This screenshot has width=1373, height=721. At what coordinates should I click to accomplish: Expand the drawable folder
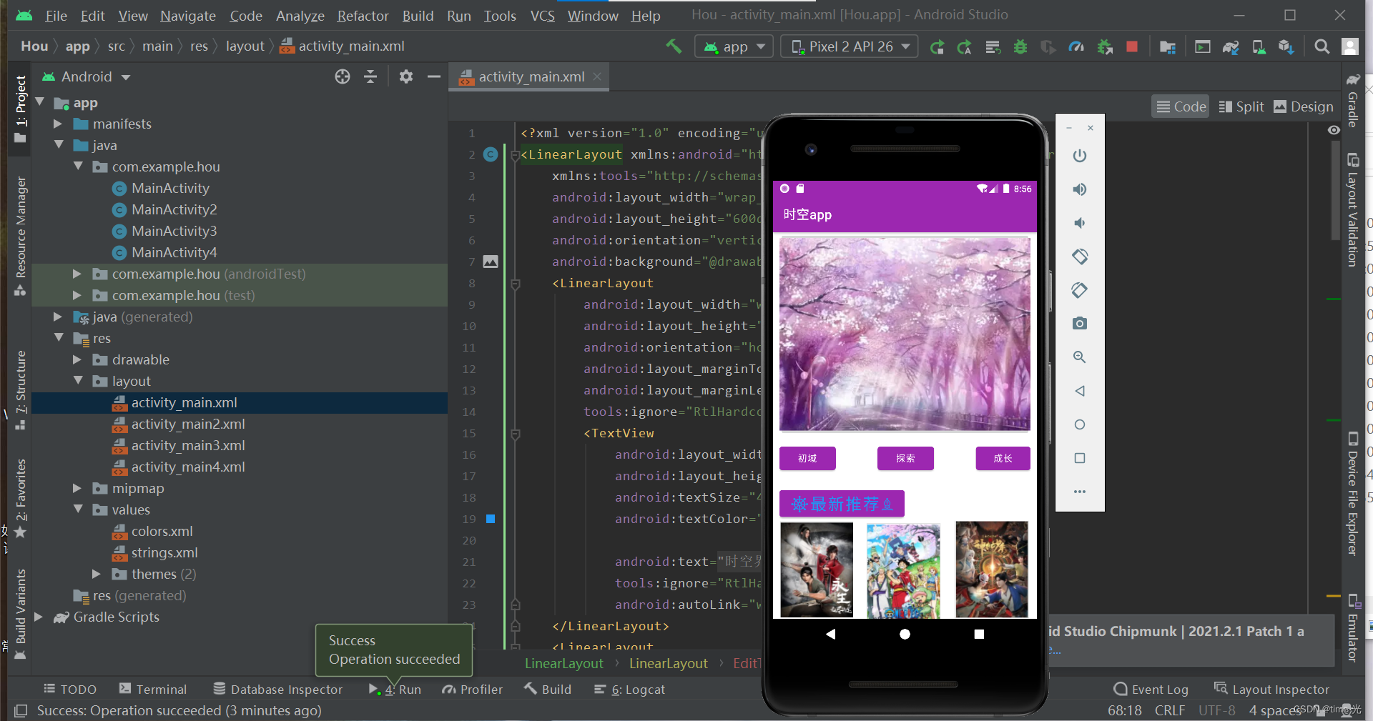tap(77, 359)
